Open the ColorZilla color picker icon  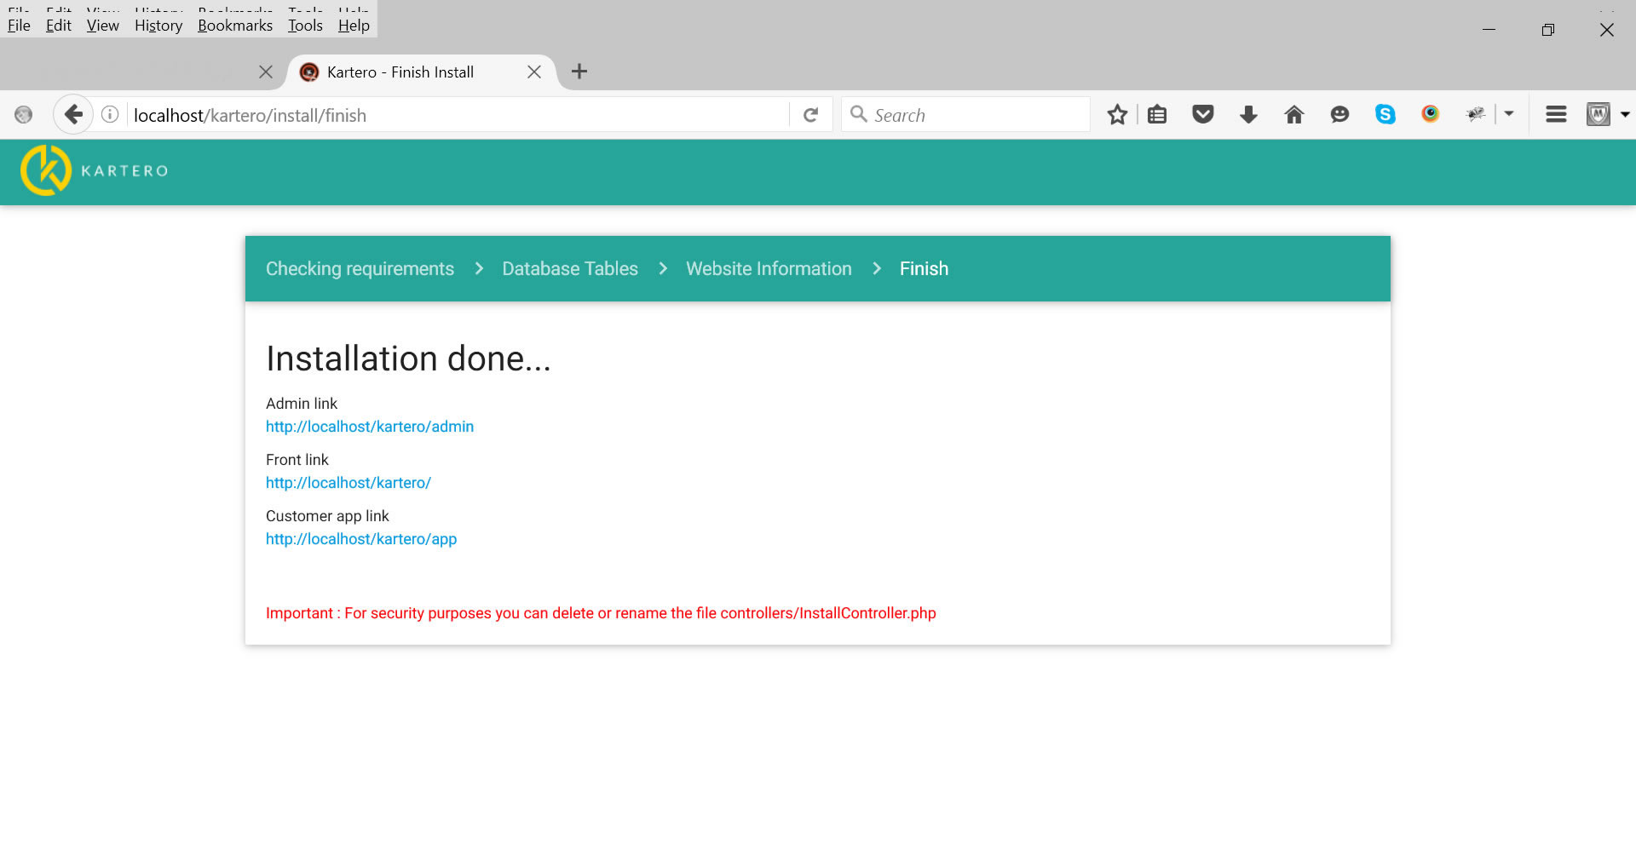(x=1430, y=114)
